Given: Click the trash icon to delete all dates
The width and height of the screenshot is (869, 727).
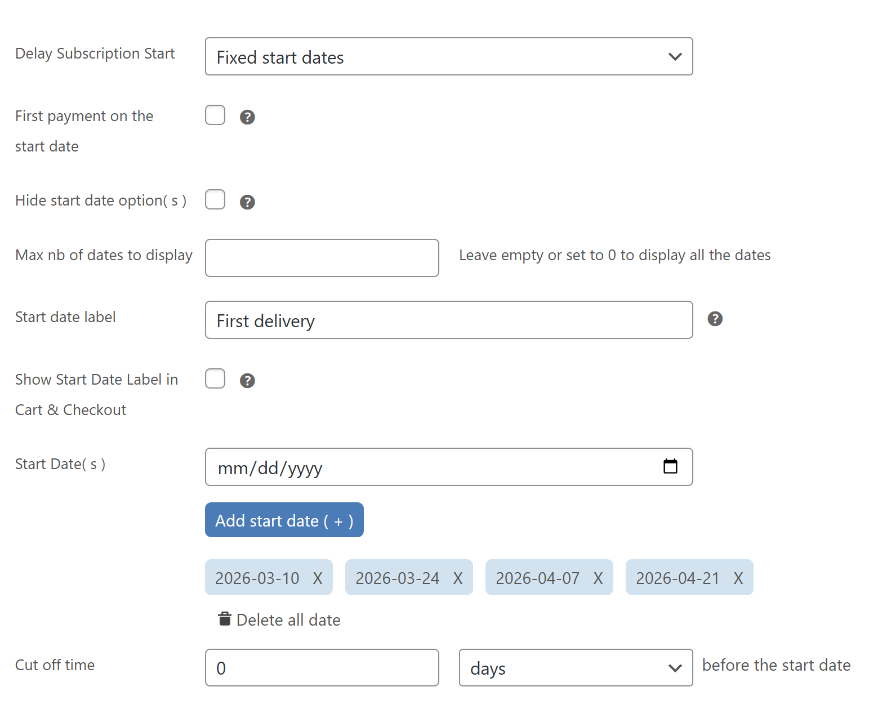Looking at the screenshot, I should click(x=225, y=619).
